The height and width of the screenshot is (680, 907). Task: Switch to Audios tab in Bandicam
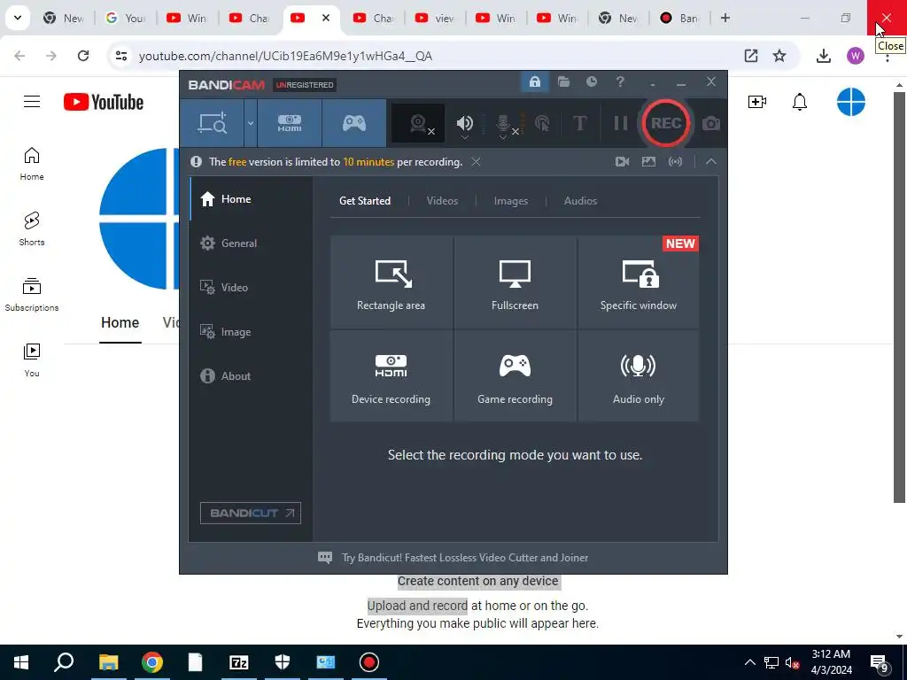(580, 201)
